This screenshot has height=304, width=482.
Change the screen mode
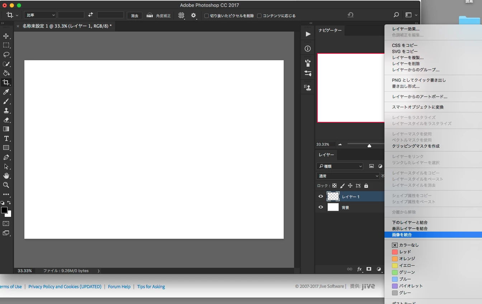click(6, 233)
